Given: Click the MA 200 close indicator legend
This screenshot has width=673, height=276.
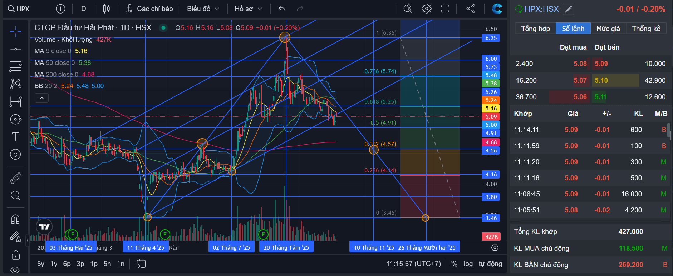Looking at the screenshot, I should [x=64, y=75].
